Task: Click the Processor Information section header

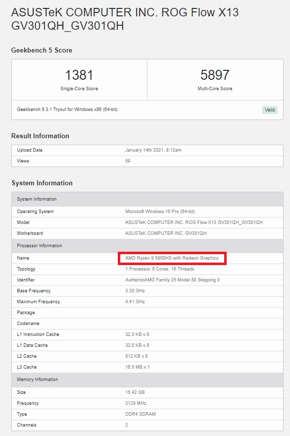Action: (x=147, y=246)
